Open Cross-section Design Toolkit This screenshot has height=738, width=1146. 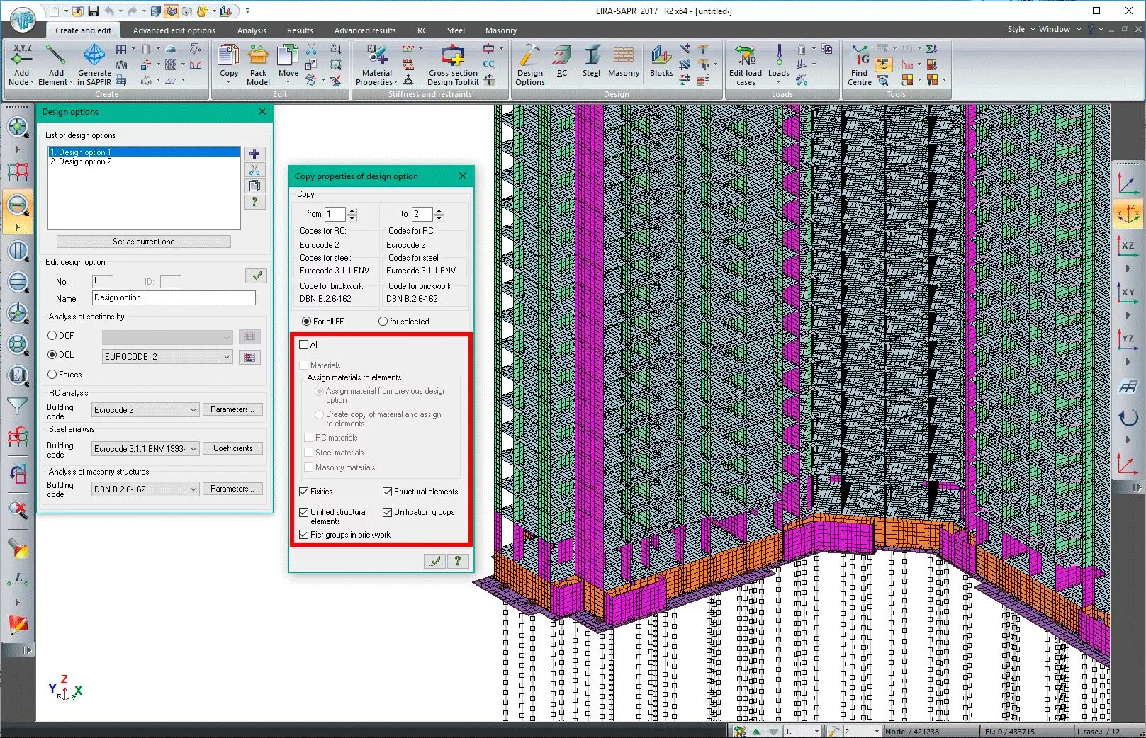tap(453, 64)
